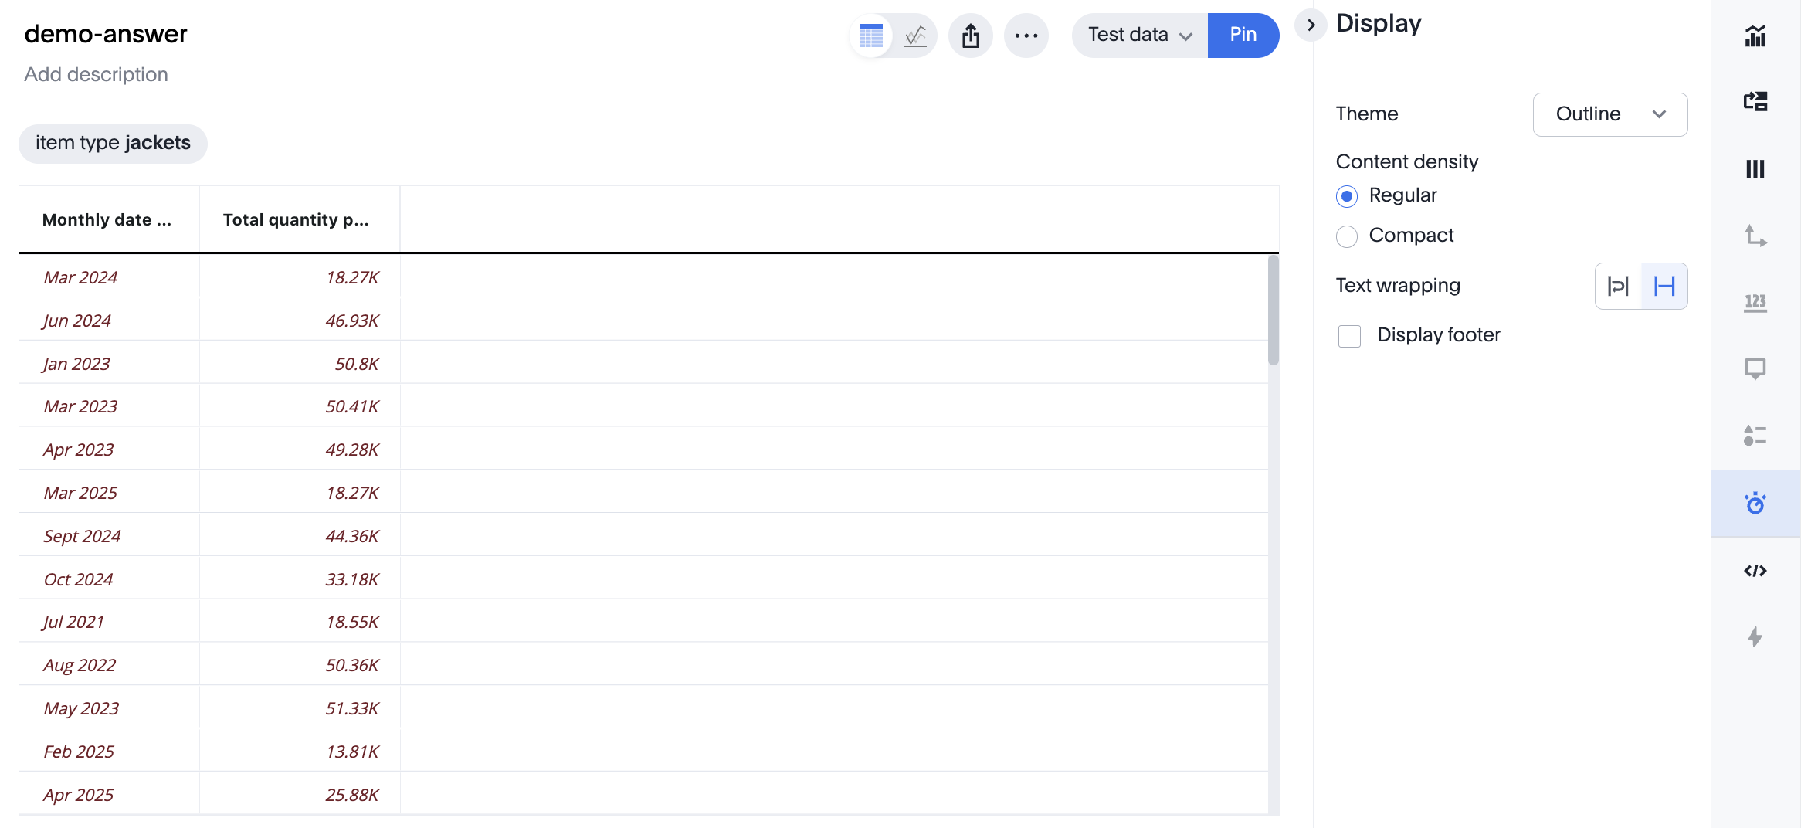Select Compact content density
Screen dimensions: 1801x828
[1347, 236]
